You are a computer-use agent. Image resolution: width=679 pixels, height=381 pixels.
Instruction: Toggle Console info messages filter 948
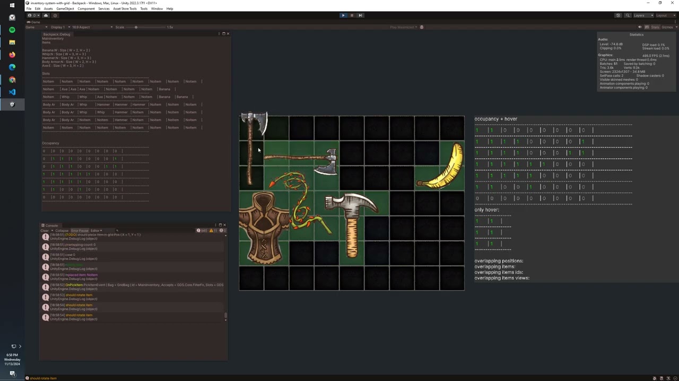click(x=202, y=231)
